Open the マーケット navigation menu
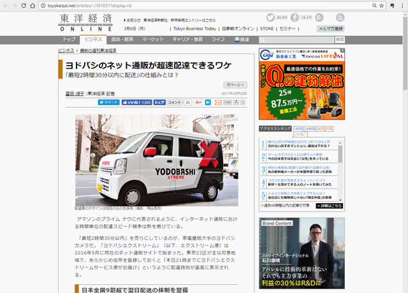 [153, 39]
